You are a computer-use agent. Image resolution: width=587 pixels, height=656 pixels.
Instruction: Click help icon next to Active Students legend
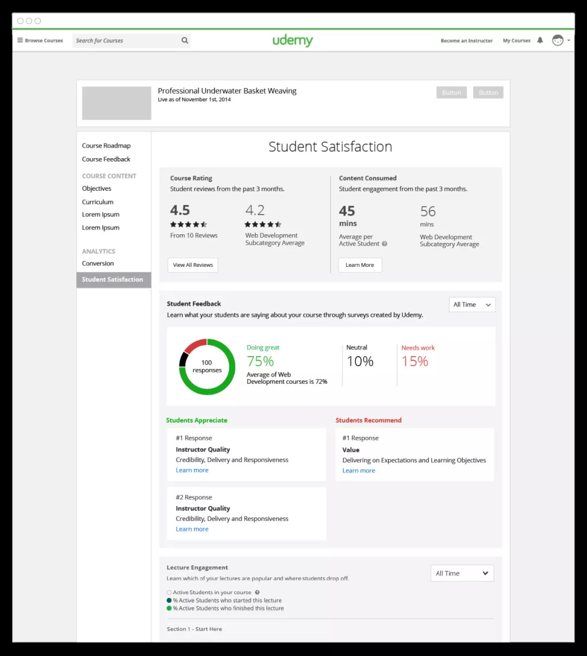point(258,592)
